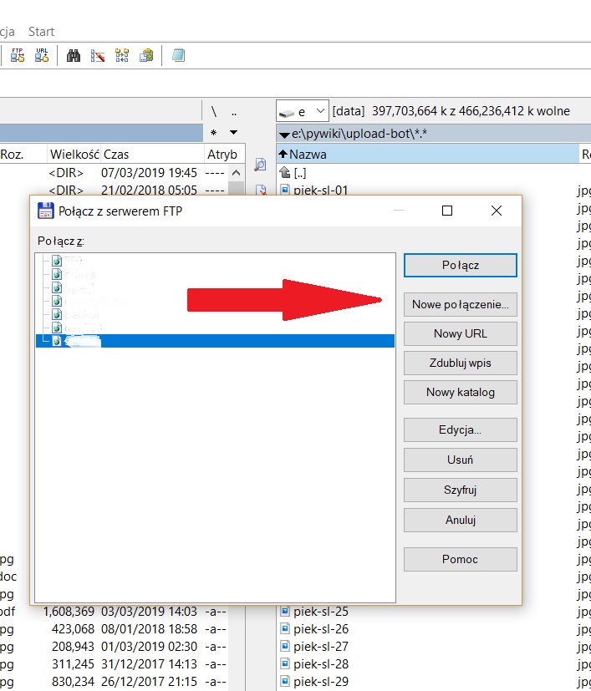Open Notepad from toolbar icon
Viewport: 591px width, 691px height.
(178, 56)
